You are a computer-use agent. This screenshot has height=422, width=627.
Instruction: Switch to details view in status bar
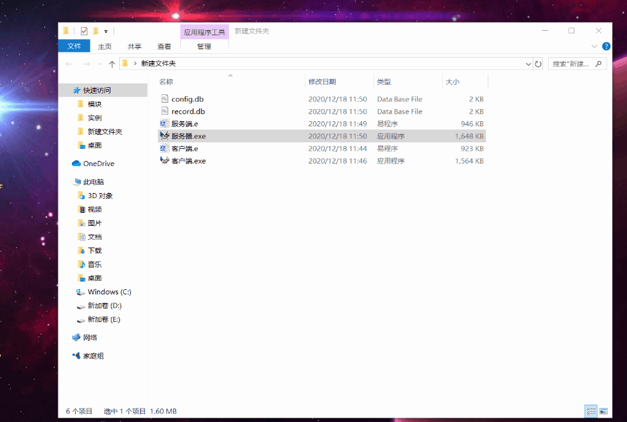click(591, 411)
